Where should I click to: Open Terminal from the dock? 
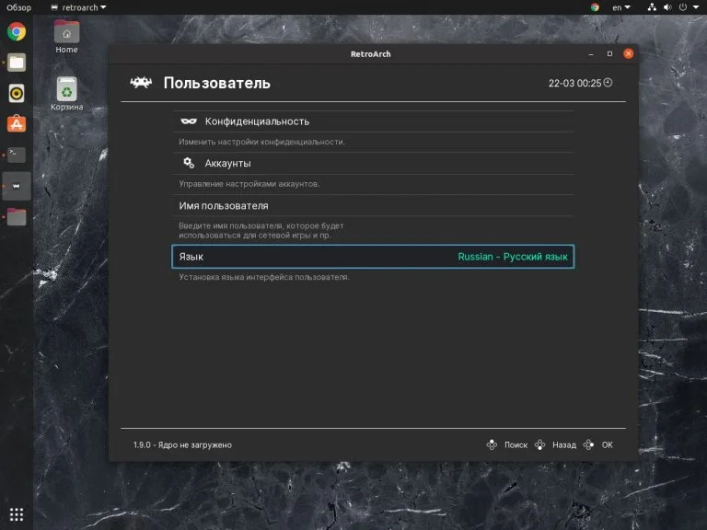[17, 155]
